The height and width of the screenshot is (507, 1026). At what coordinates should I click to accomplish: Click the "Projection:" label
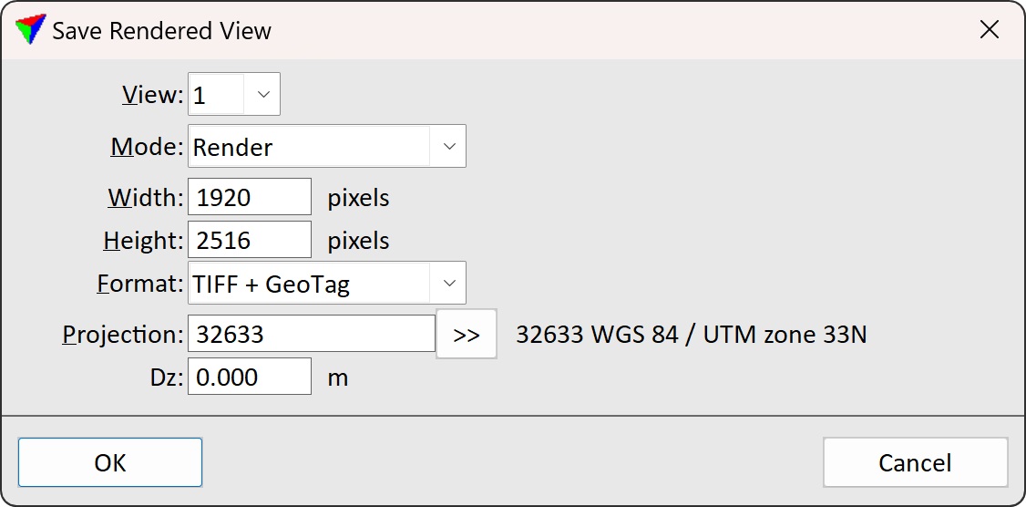123,335
